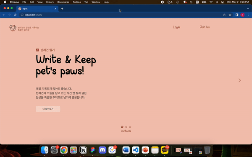Bookmark this page with star icon
The width and height of the screenshot is (252, 157).
coord(230,15)
